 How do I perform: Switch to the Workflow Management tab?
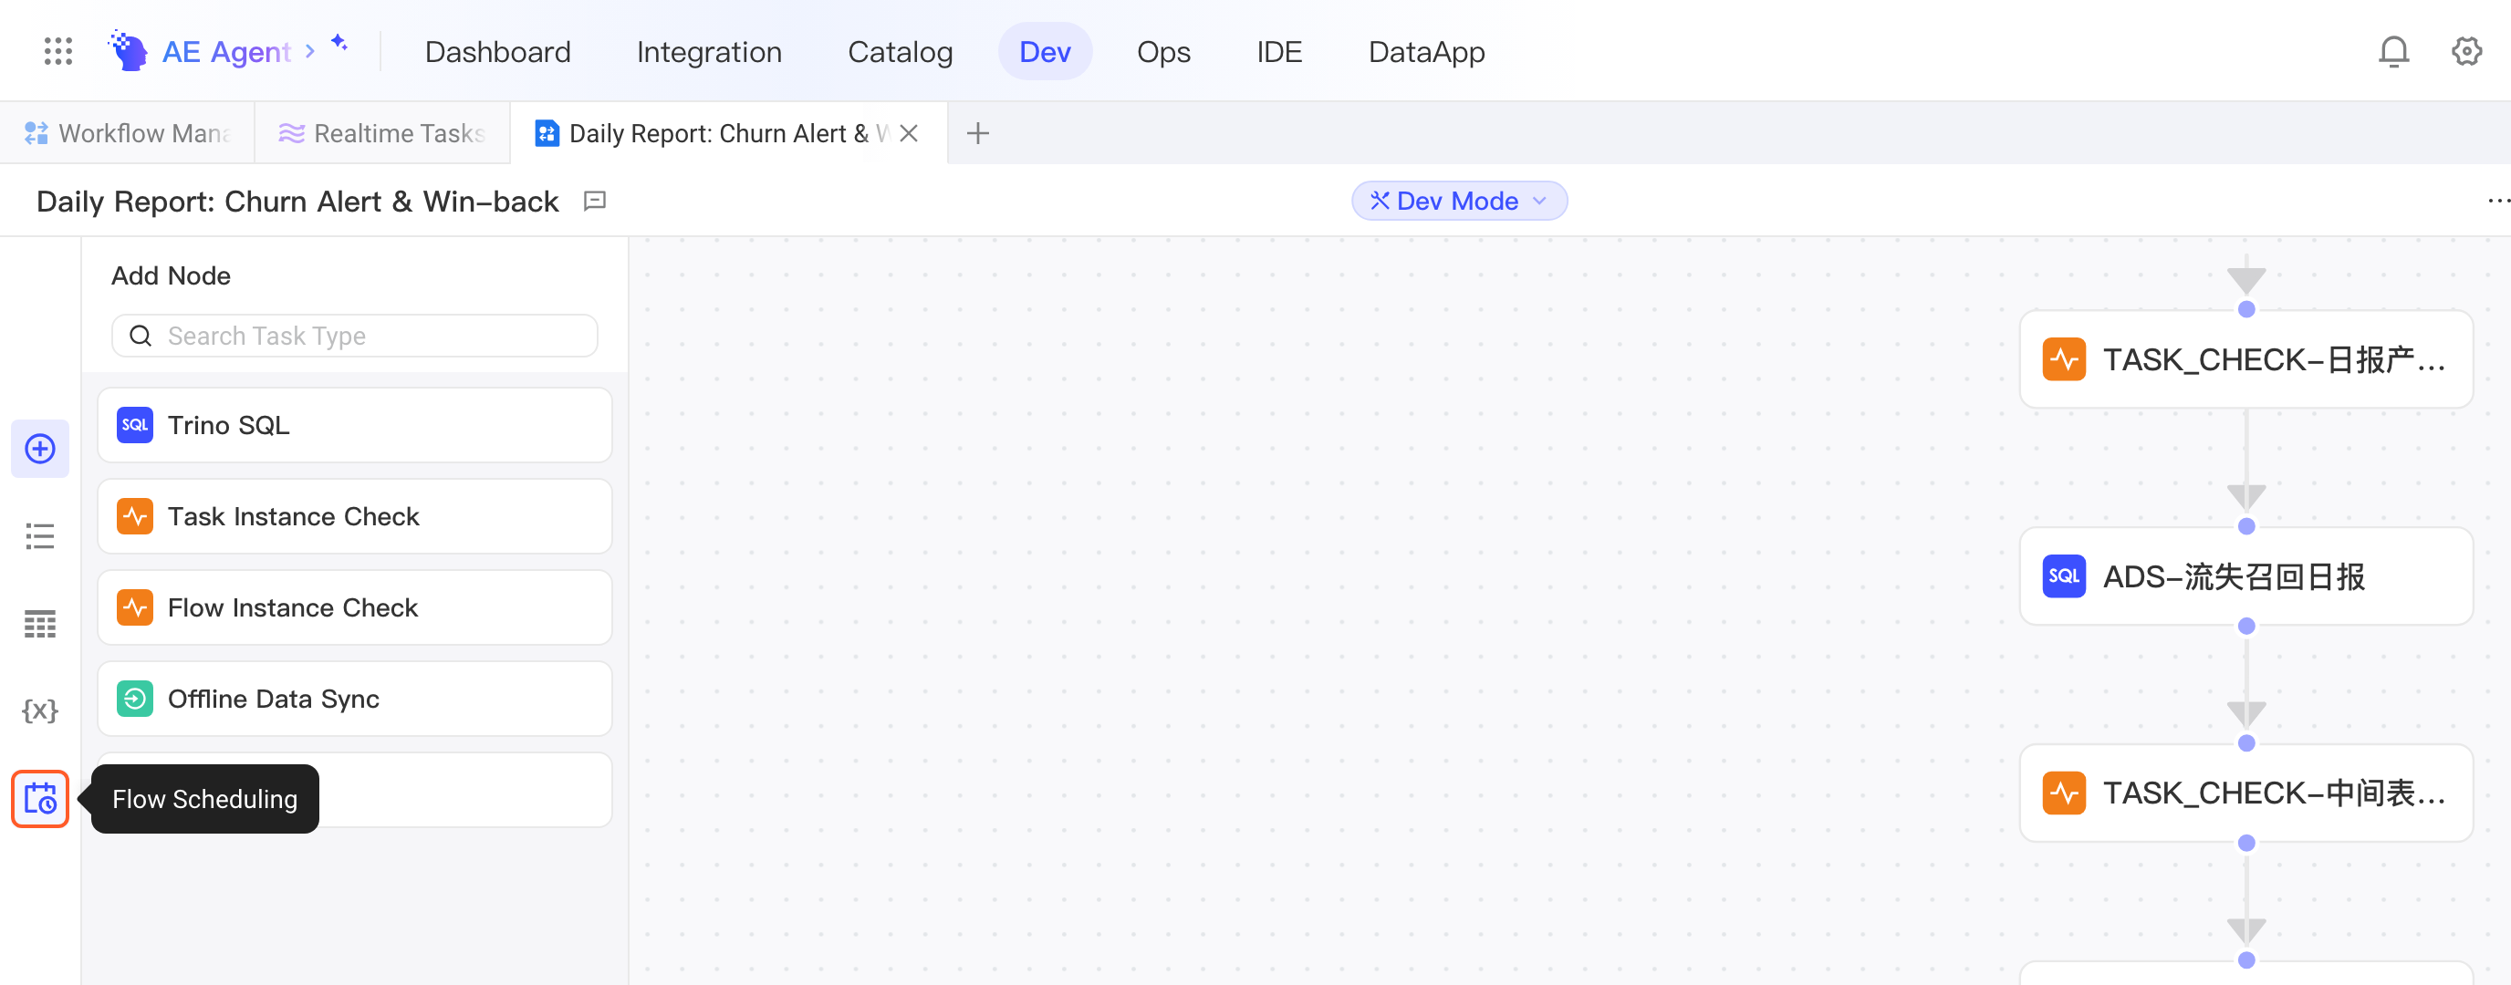point(127,133)
